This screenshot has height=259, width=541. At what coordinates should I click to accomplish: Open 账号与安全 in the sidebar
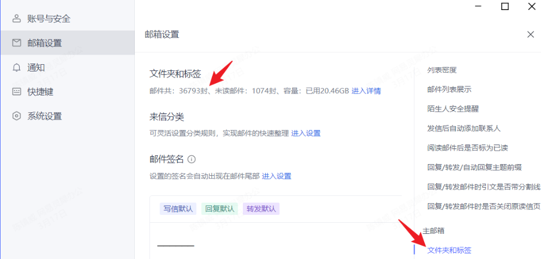[x=67, y=18]
